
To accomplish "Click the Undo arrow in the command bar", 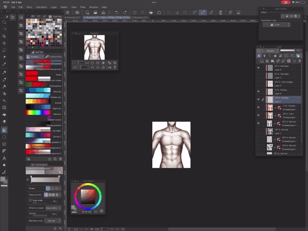I will point(117,13).
